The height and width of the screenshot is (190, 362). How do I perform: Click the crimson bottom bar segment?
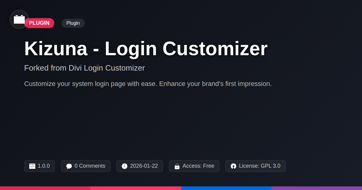[45, 188]
